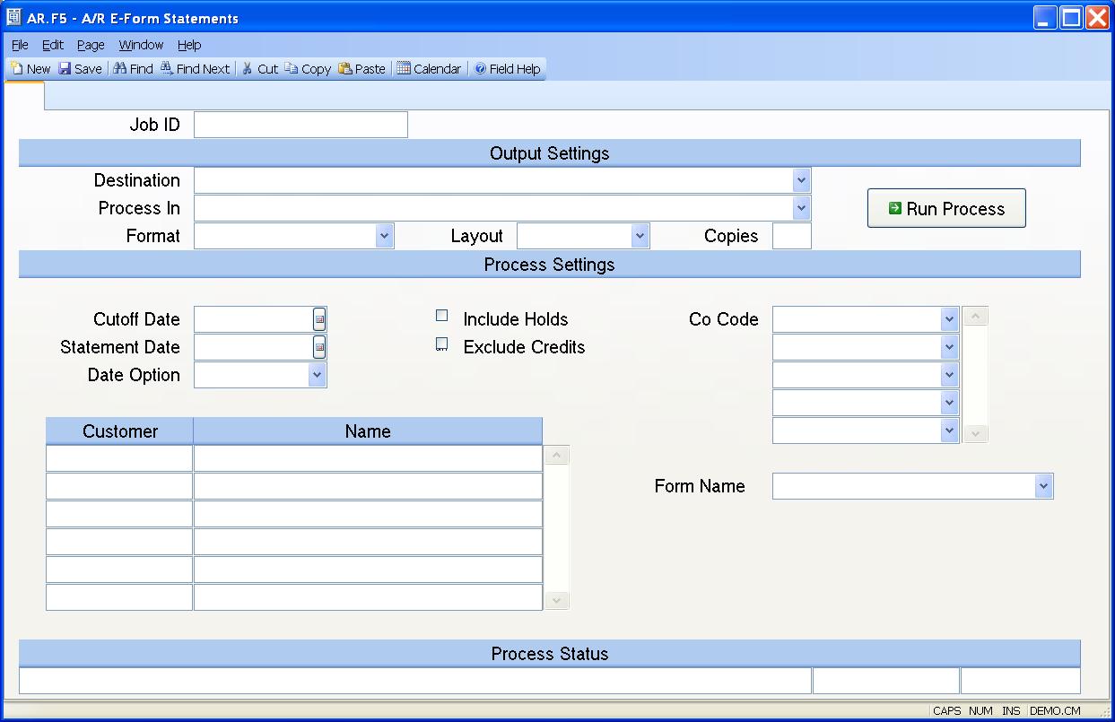Screen dimensions: 1115x722
Task: Click into the Job ID field
Action: [301, 125]
